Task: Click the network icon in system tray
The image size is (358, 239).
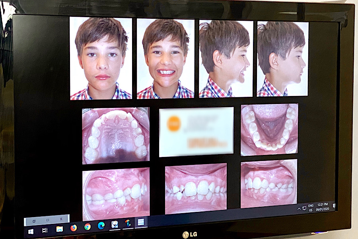Action: [x=304, y=208]
